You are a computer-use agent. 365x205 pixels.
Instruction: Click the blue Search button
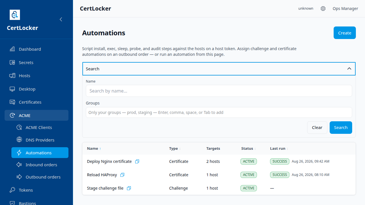tap(341, 128)
